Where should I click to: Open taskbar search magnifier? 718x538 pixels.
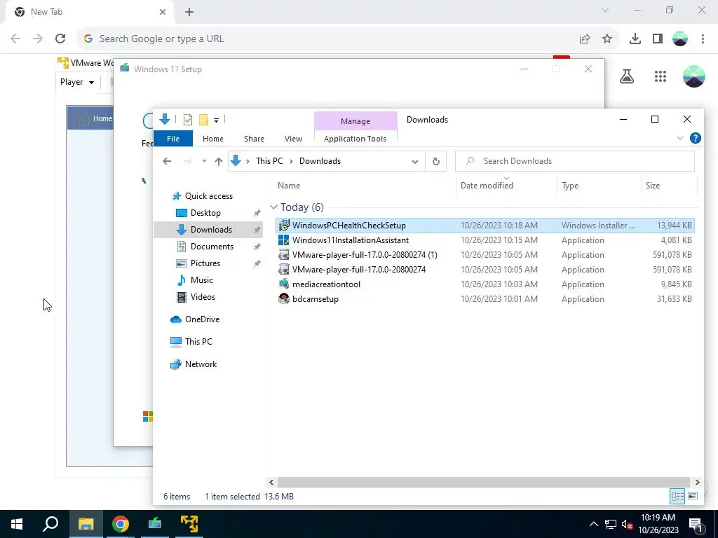point(50,524)
